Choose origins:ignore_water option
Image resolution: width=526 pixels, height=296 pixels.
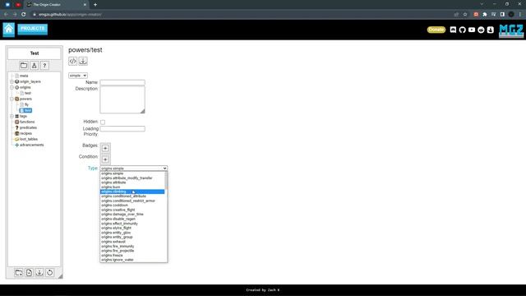[x=132, y=260]
